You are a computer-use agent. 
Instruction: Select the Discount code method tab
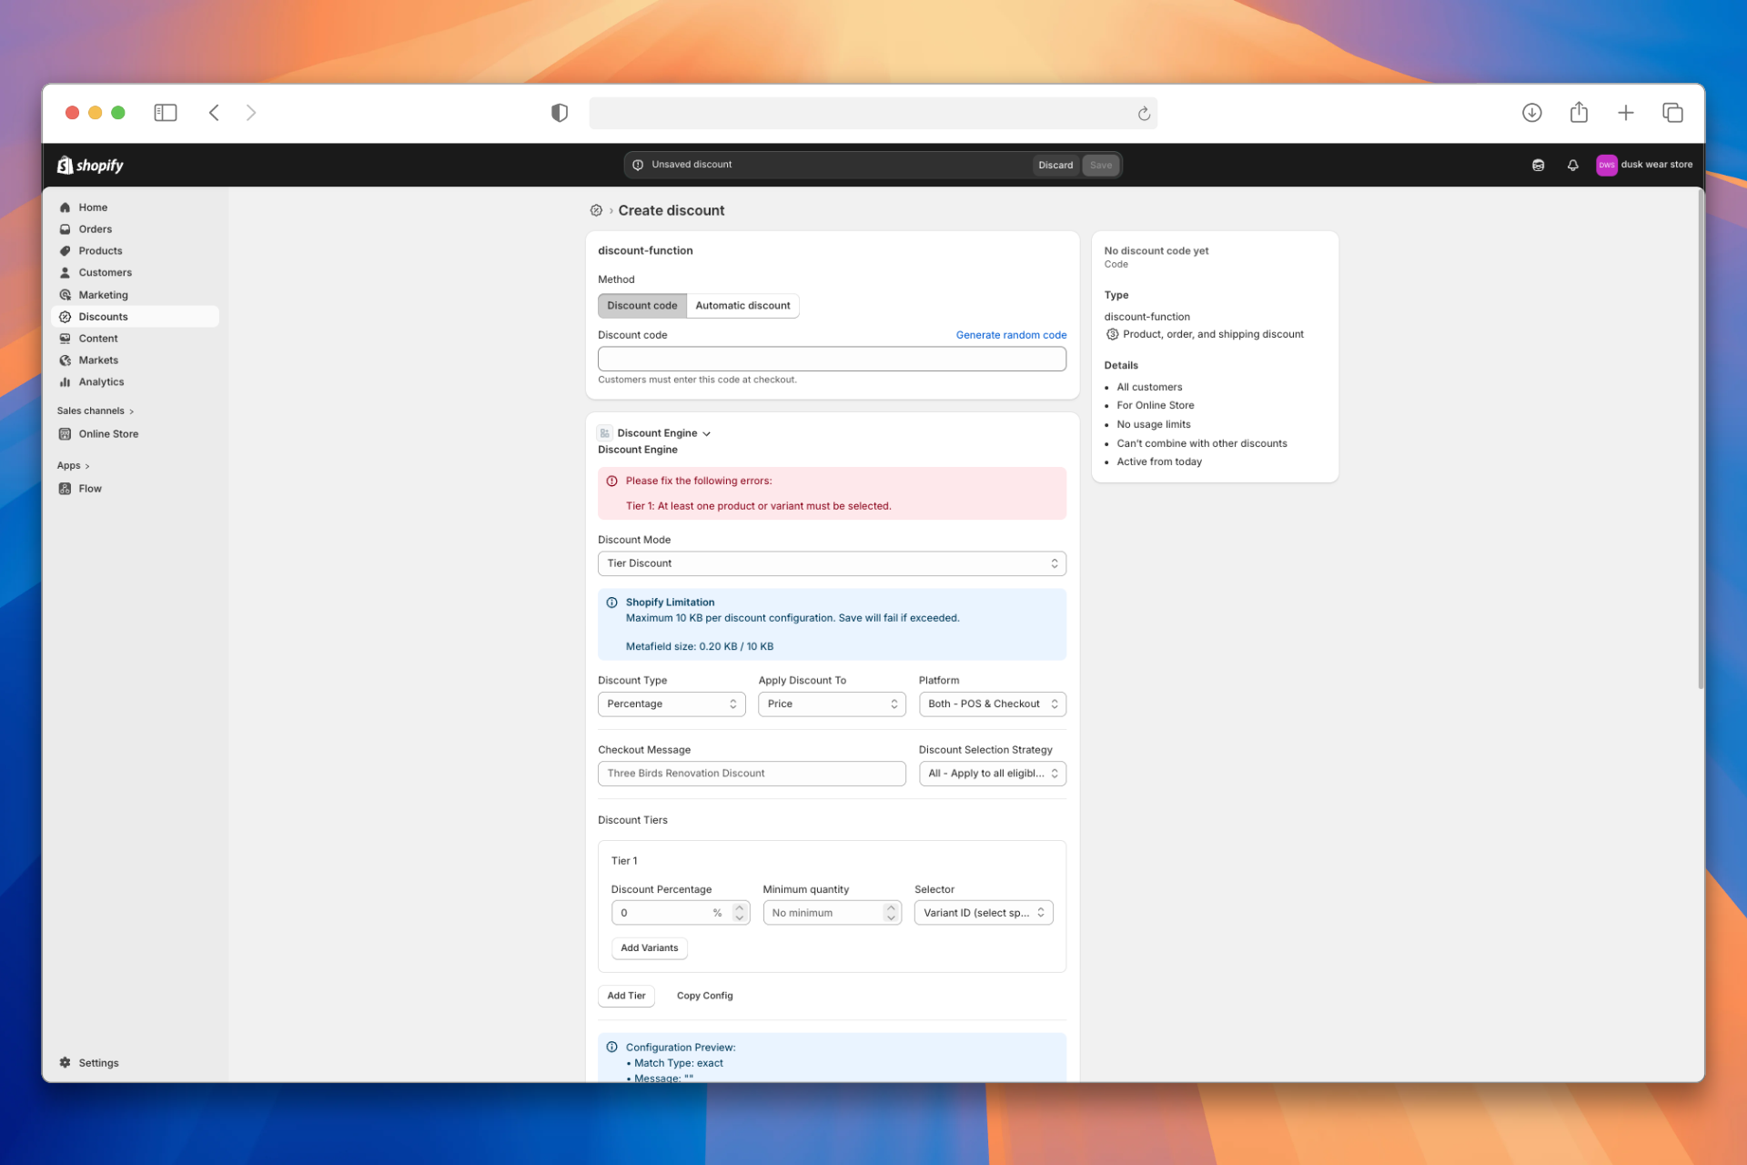coord(641,305)
